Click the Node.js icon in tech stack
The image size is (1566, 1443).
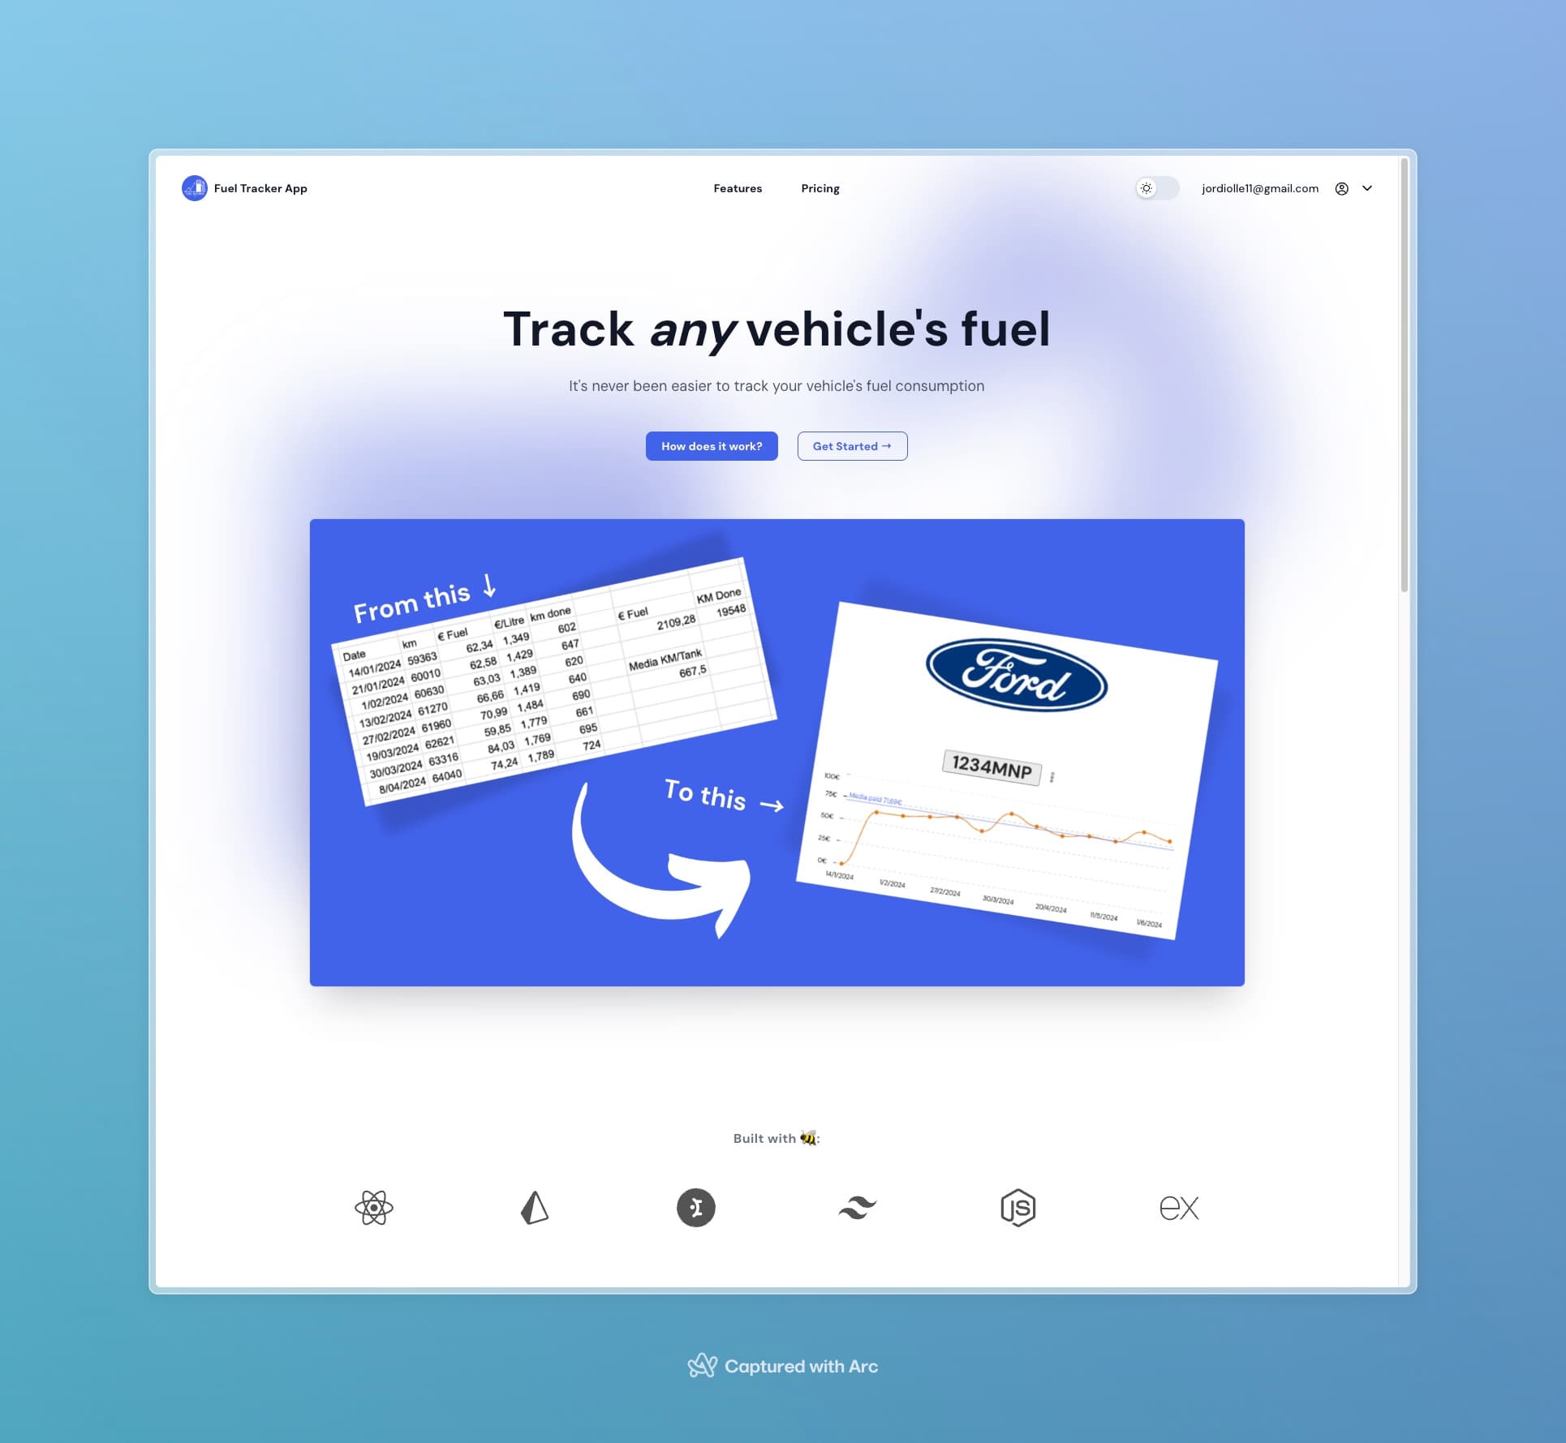pos(1017,1205)
